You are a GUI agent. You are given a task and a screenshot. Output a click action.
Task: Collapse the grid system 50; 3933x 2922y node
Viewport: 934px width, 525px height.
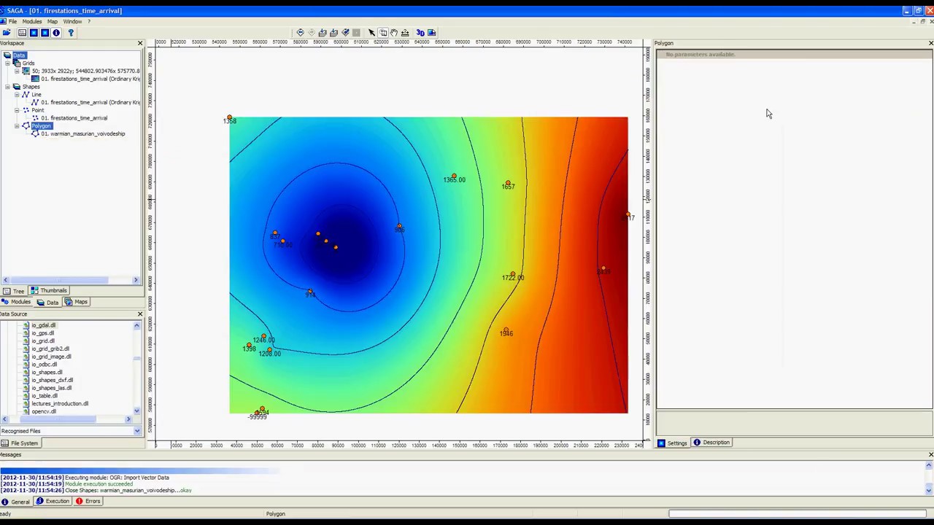click(17, 71)
